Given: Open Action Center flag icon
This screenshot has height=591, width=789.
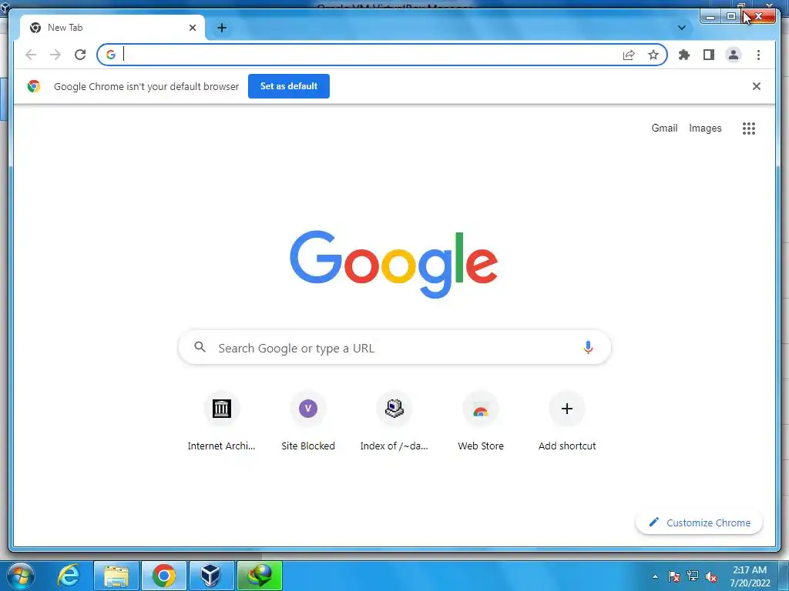Looking at the screenshot, I should point(673,576).
